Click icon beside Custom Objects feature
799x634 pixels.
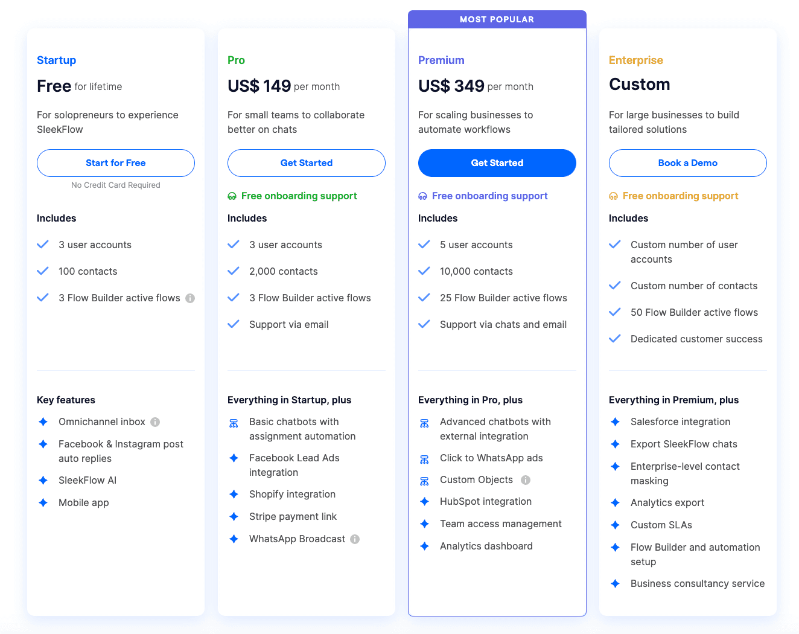[x=424, y=481]
